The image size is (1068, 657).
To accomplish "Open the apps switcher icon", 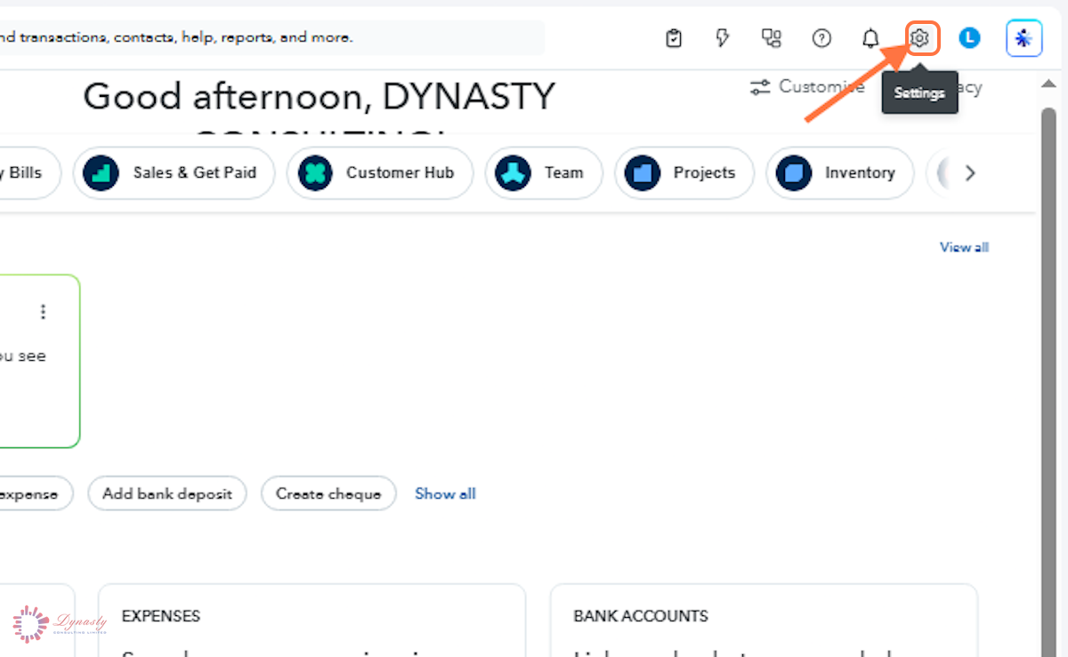I will point(772,38).
